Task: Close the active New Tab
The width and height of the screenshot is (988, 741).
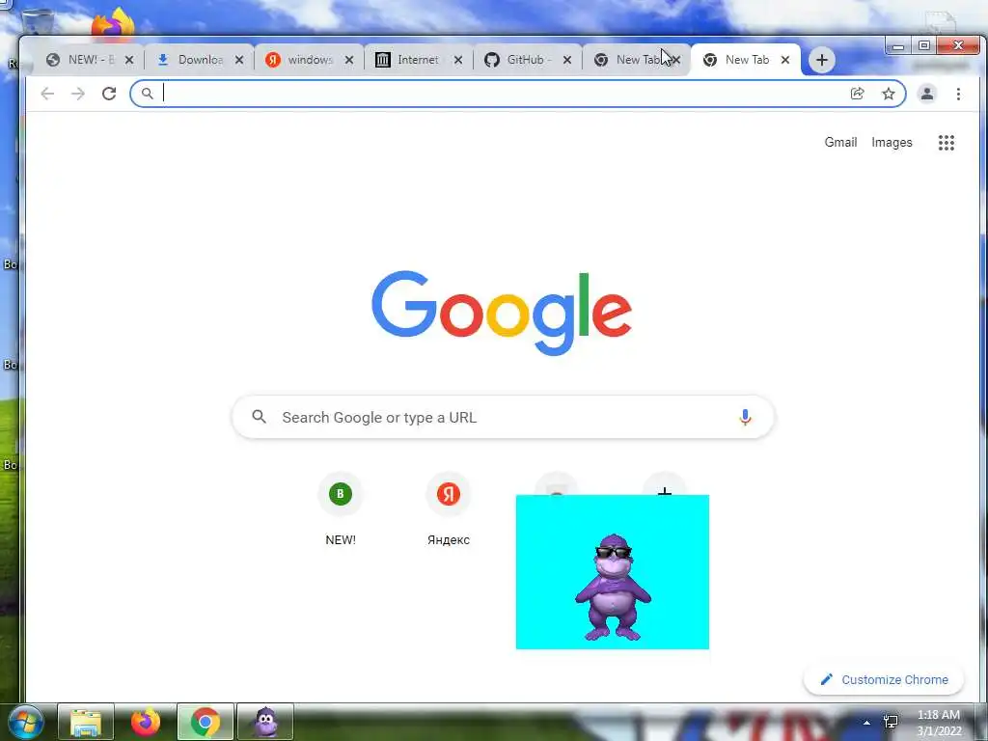Action: pos(785,60)
